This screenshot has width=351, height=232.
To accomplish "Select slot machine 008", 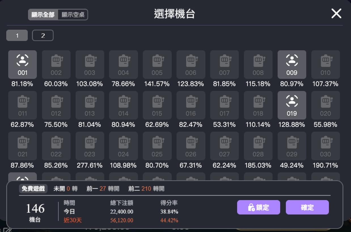I will [x=258, y=64].
